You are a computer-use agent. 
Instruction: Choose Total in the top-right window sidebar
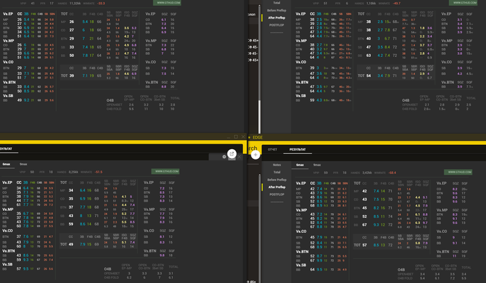[x=277, y=3]
